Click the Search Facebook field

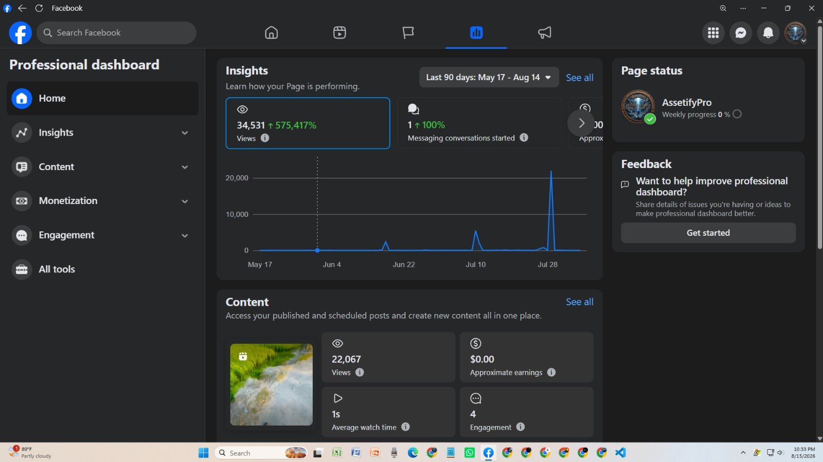point(117,33)
